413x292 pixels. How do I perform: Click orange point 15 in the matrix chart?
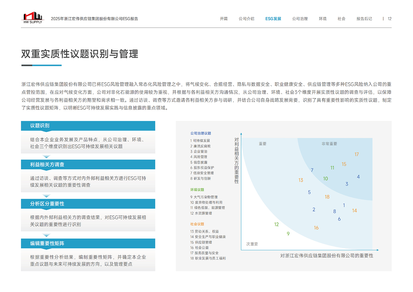[344, 164]
